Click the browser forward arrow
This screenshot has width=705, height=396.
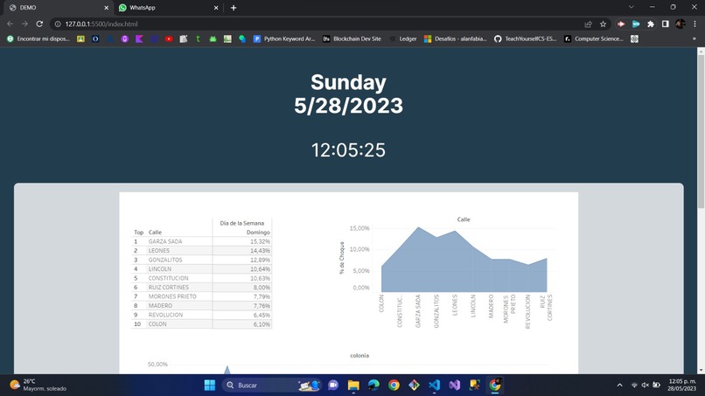click(24, 24)
